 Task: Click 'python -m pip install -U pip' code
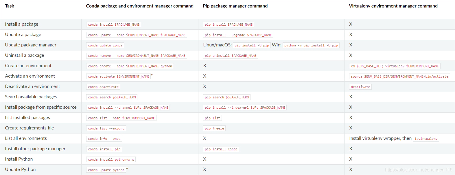tap(311, 45)
